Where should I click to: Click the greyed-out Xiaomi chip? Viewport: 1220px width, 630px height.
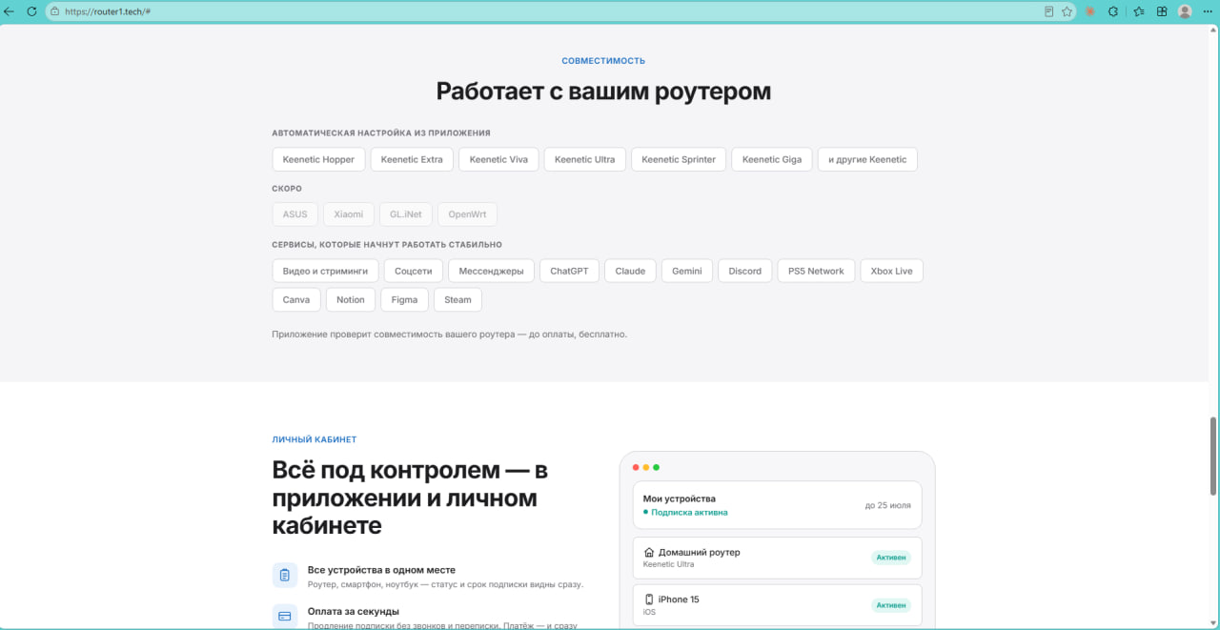tap(349, 214)
